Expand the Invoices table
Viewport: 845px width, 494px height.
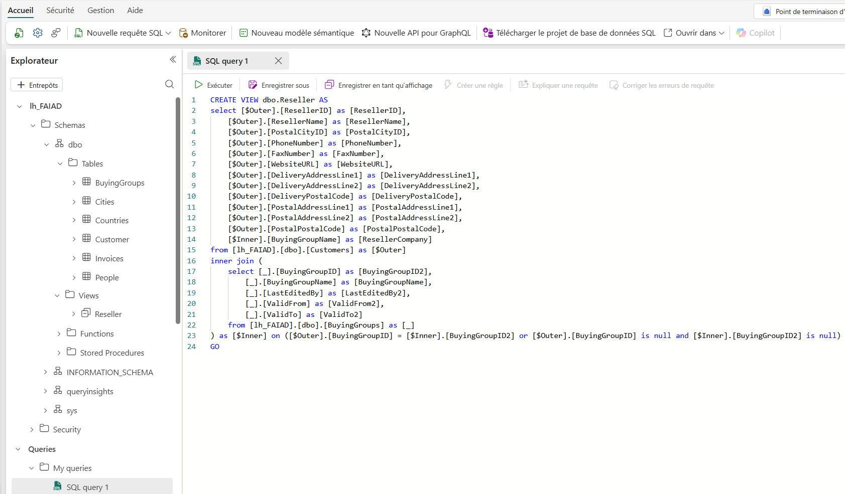point(74,258)
